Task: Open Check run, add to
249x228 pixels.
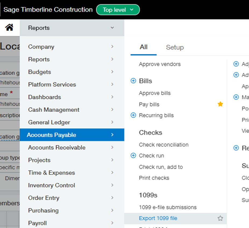Action: tap(161, 167)
